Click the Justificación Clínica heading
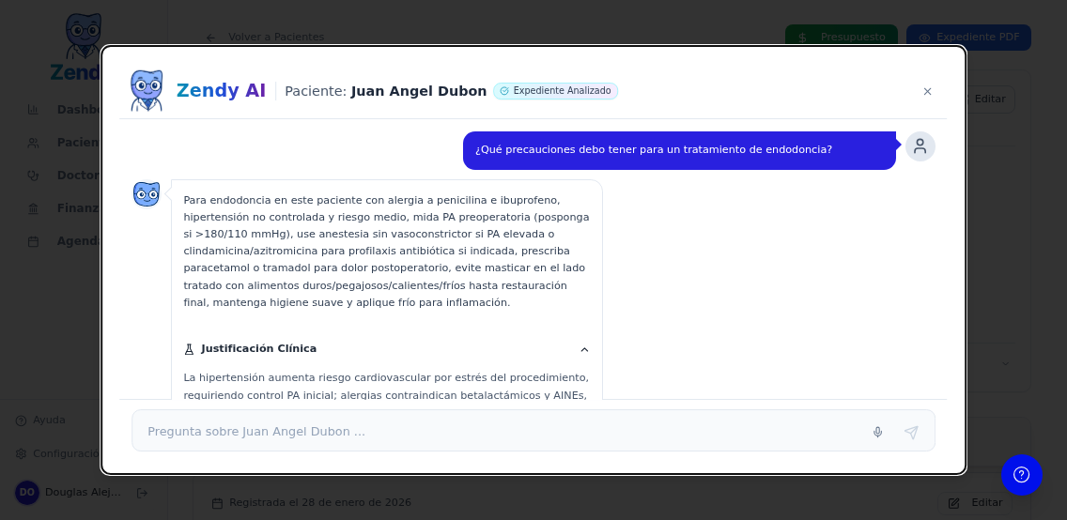The width and height of the screenshot is (1067, 520). point(258,349)
